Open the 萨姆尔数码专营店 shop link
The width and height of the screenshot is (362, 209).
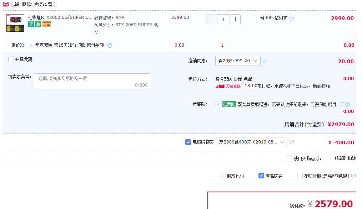click(39, 4)
